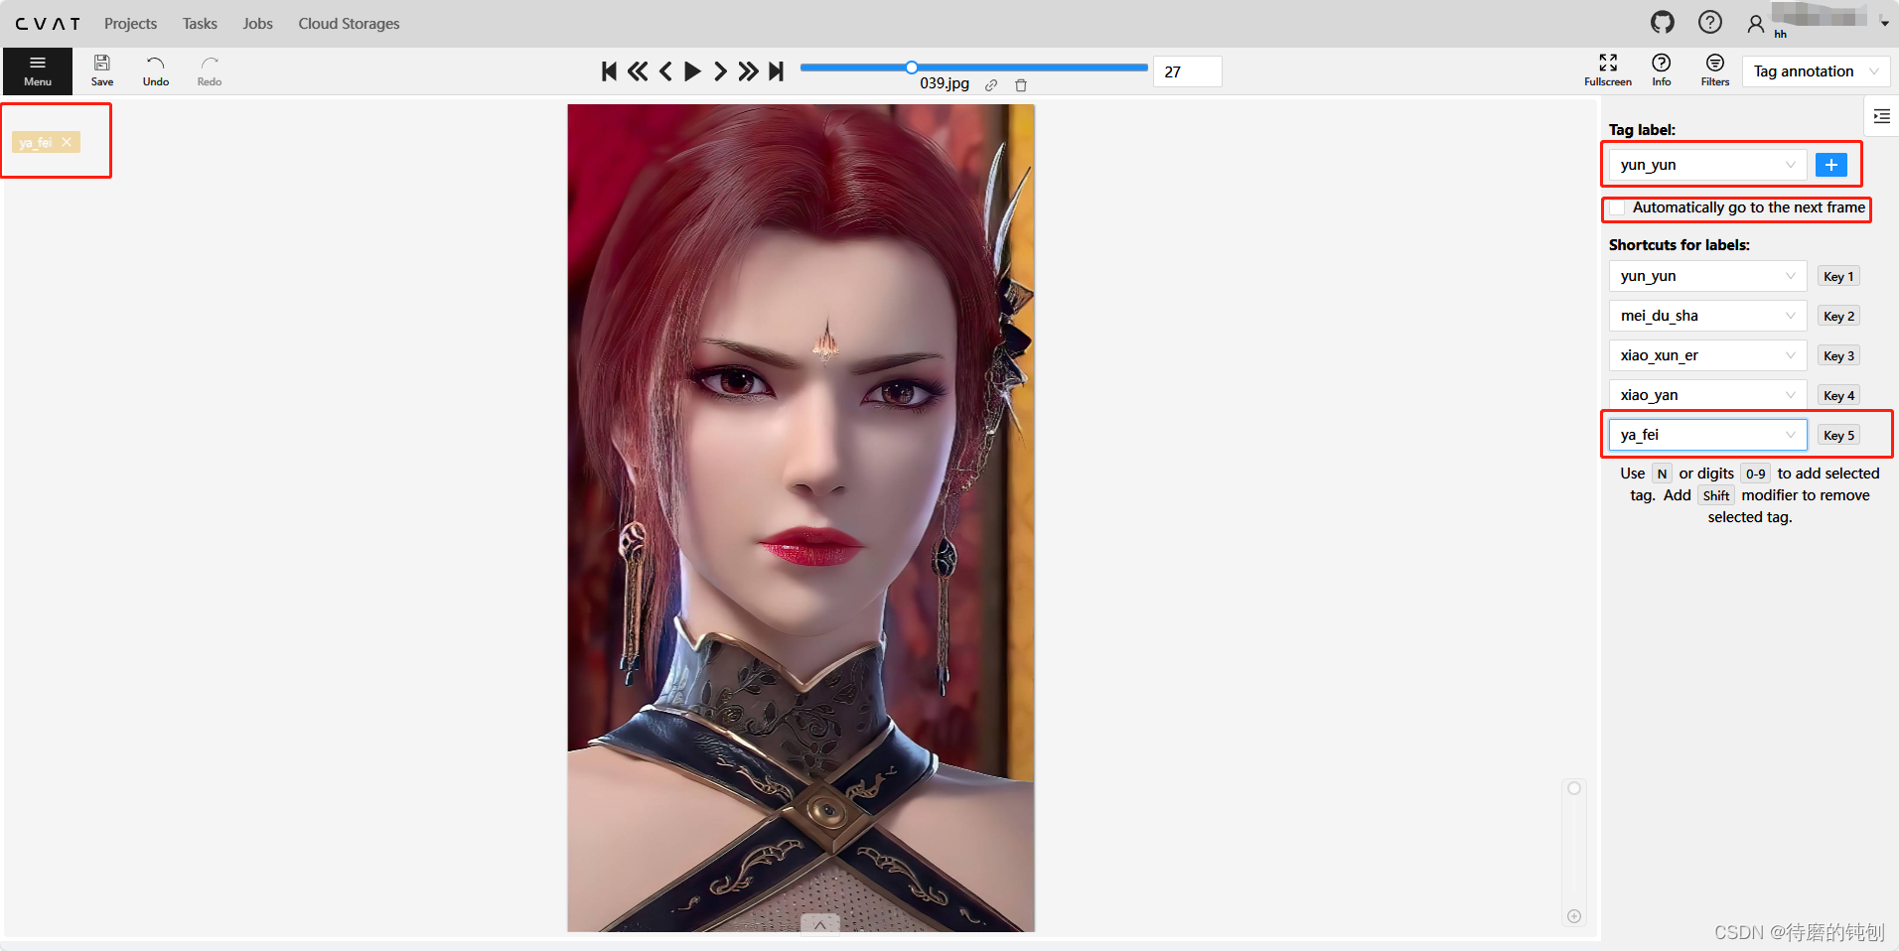The width and height of the screenshot is (1899, 951).
Task: Open GitHub repository icon
Action: (x=1663, y=22)
